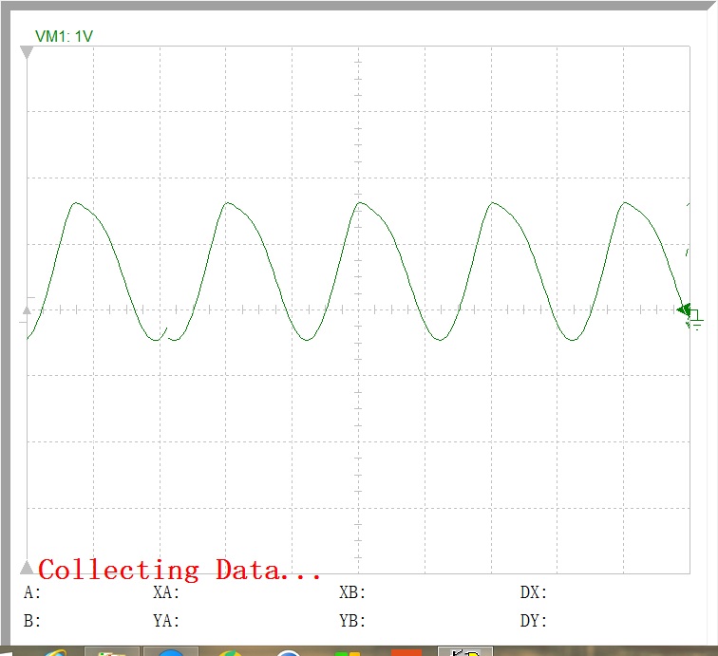The width and height of the screenshot is (718, 656).
Task: Click the DY: delta readout label
Action: click(x=534, y=621)
